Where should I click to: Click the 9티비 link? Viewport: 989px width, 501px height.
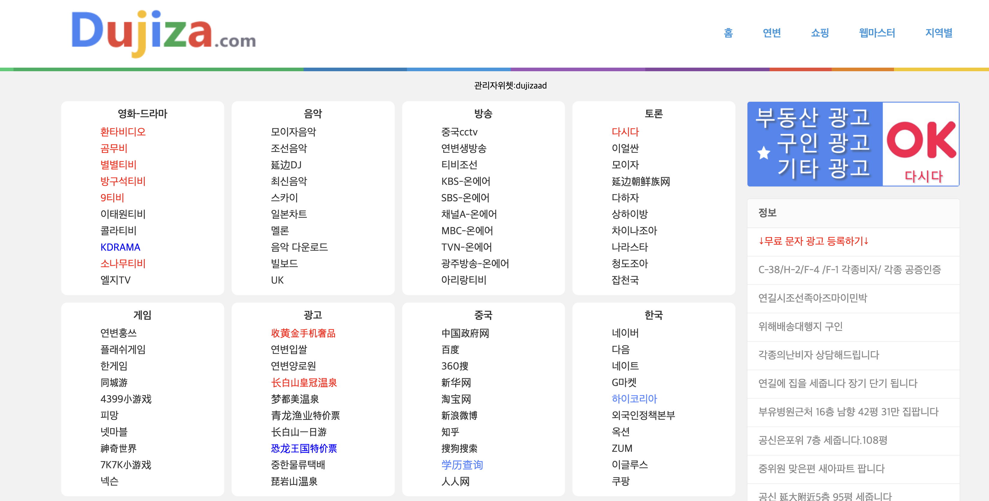[x=112, y=198]
